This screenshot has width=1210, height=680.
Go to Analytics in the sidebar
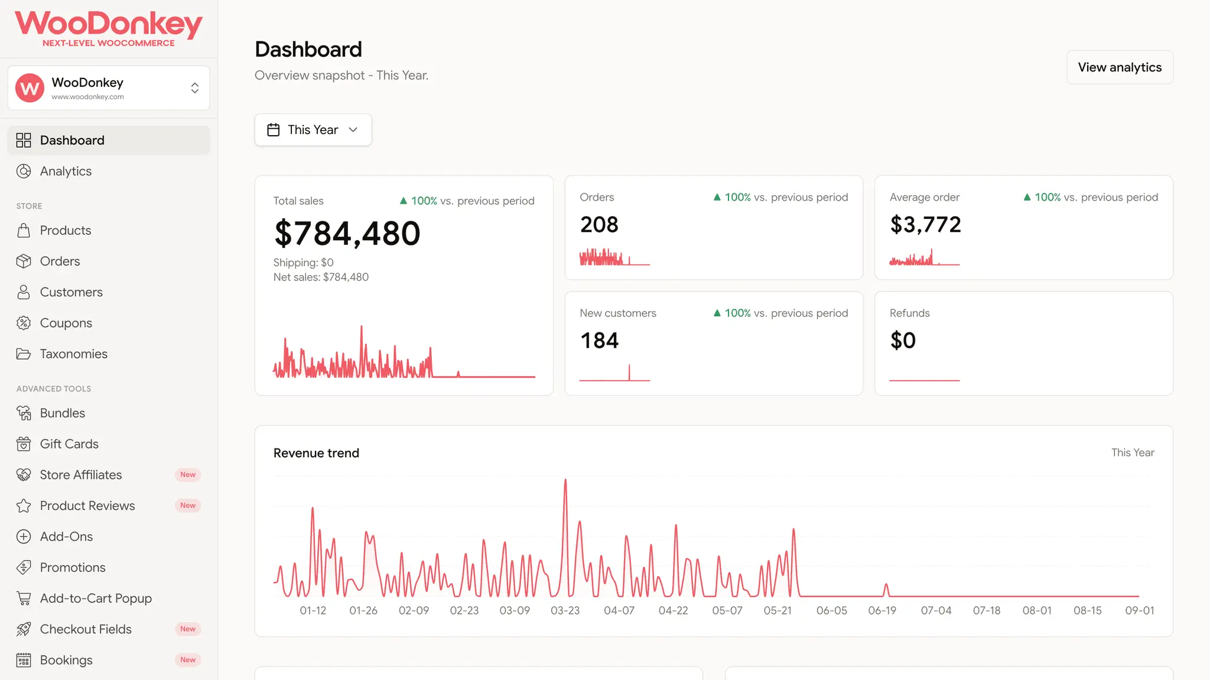(x=109, y=171)
